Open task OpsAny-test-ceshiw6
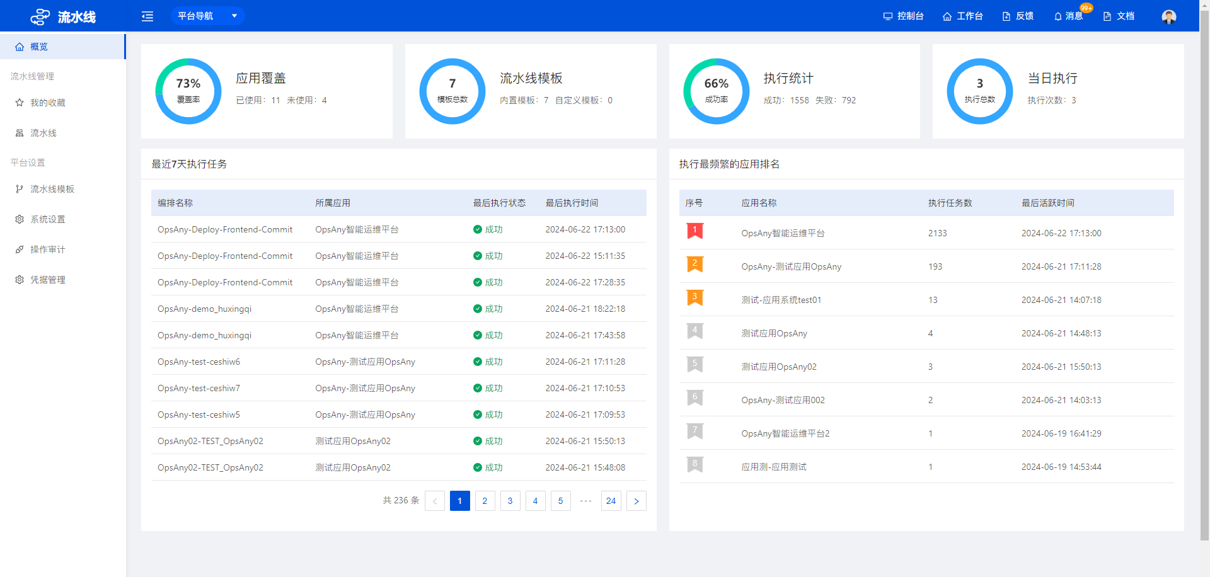The height and width of the screenshot is (577, 1210). click(x=199, y=362)
